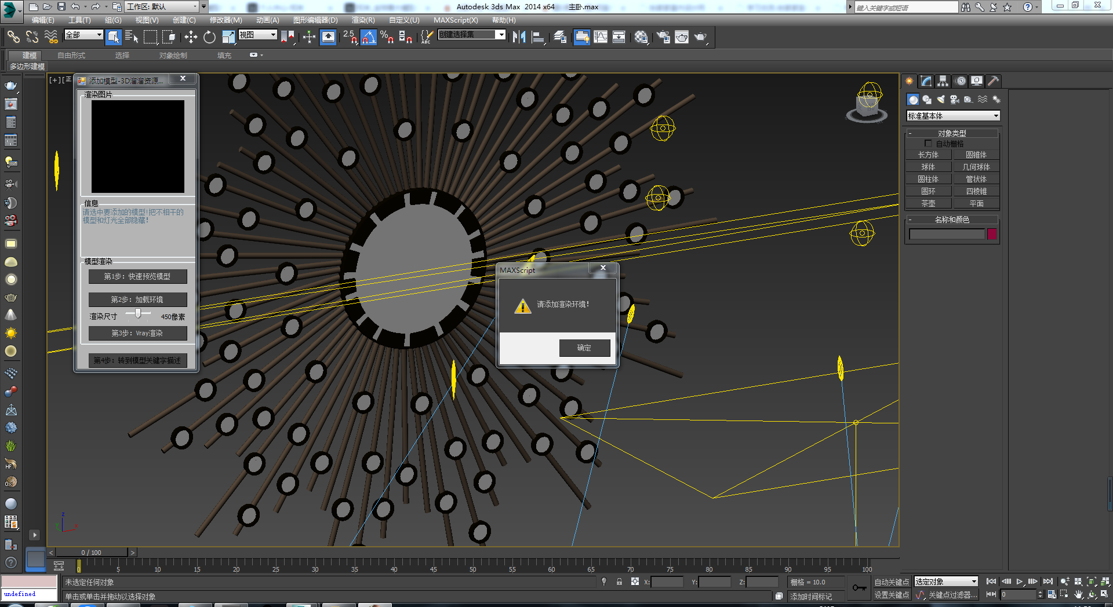Image resolution: width=1113 pixels, height=607 pixels.
Task: Toggle Angle Snap
Action: tap(369, 37)
